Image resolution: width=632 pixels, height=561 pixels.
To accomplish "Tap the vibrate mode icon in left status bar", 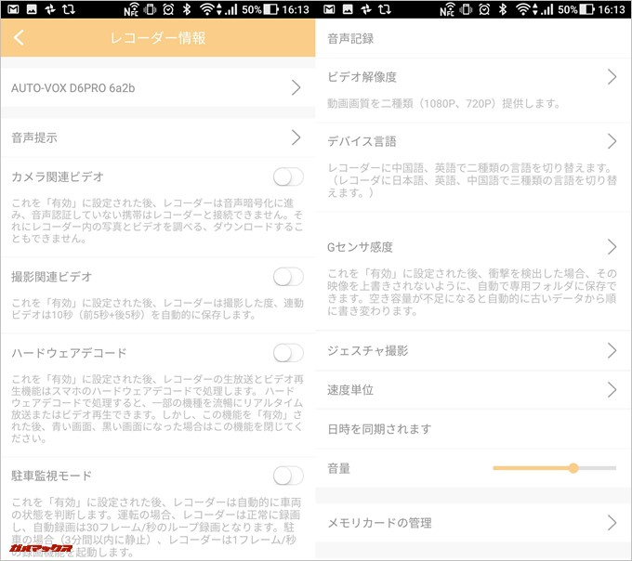I will 150,9.
